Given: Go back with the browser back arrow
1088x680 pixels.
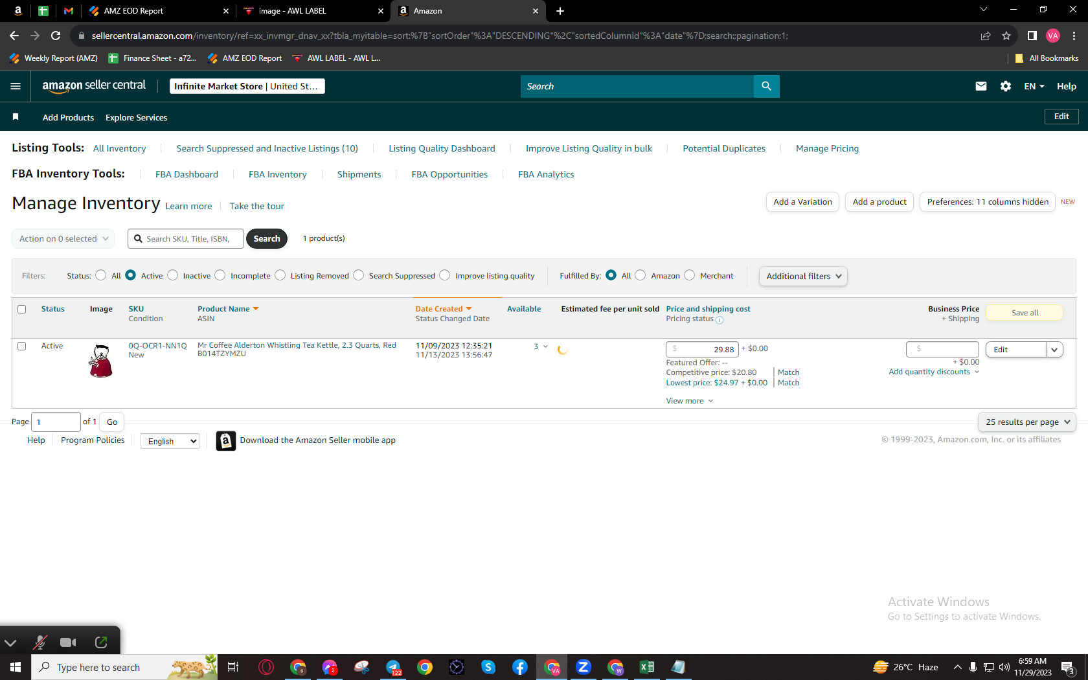Looking at the screenshot, I should pos(14,36).
